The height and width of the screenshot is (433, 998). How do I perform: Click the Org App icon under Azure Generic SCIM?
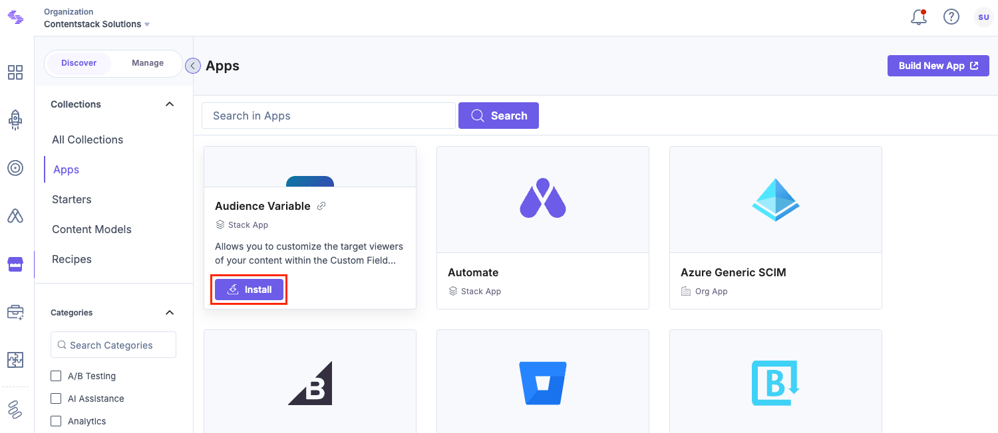(686, 291)
